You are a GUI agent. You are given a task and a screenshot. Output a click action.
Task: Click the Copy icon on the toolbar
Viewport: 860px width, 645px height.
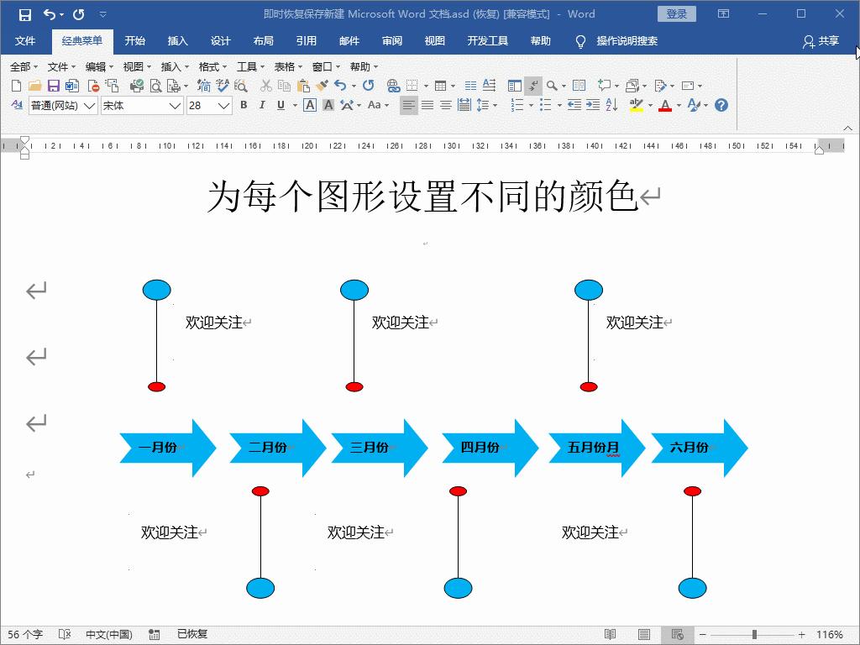pos(284,85)
